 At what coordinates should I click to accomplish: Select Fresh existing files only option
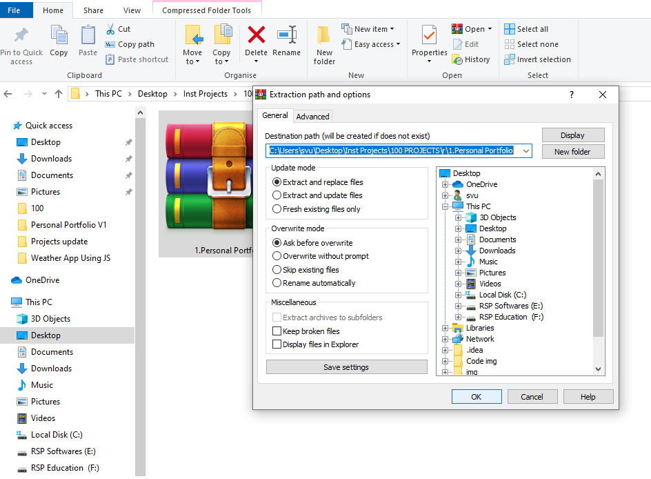click(x=317, y=209)
